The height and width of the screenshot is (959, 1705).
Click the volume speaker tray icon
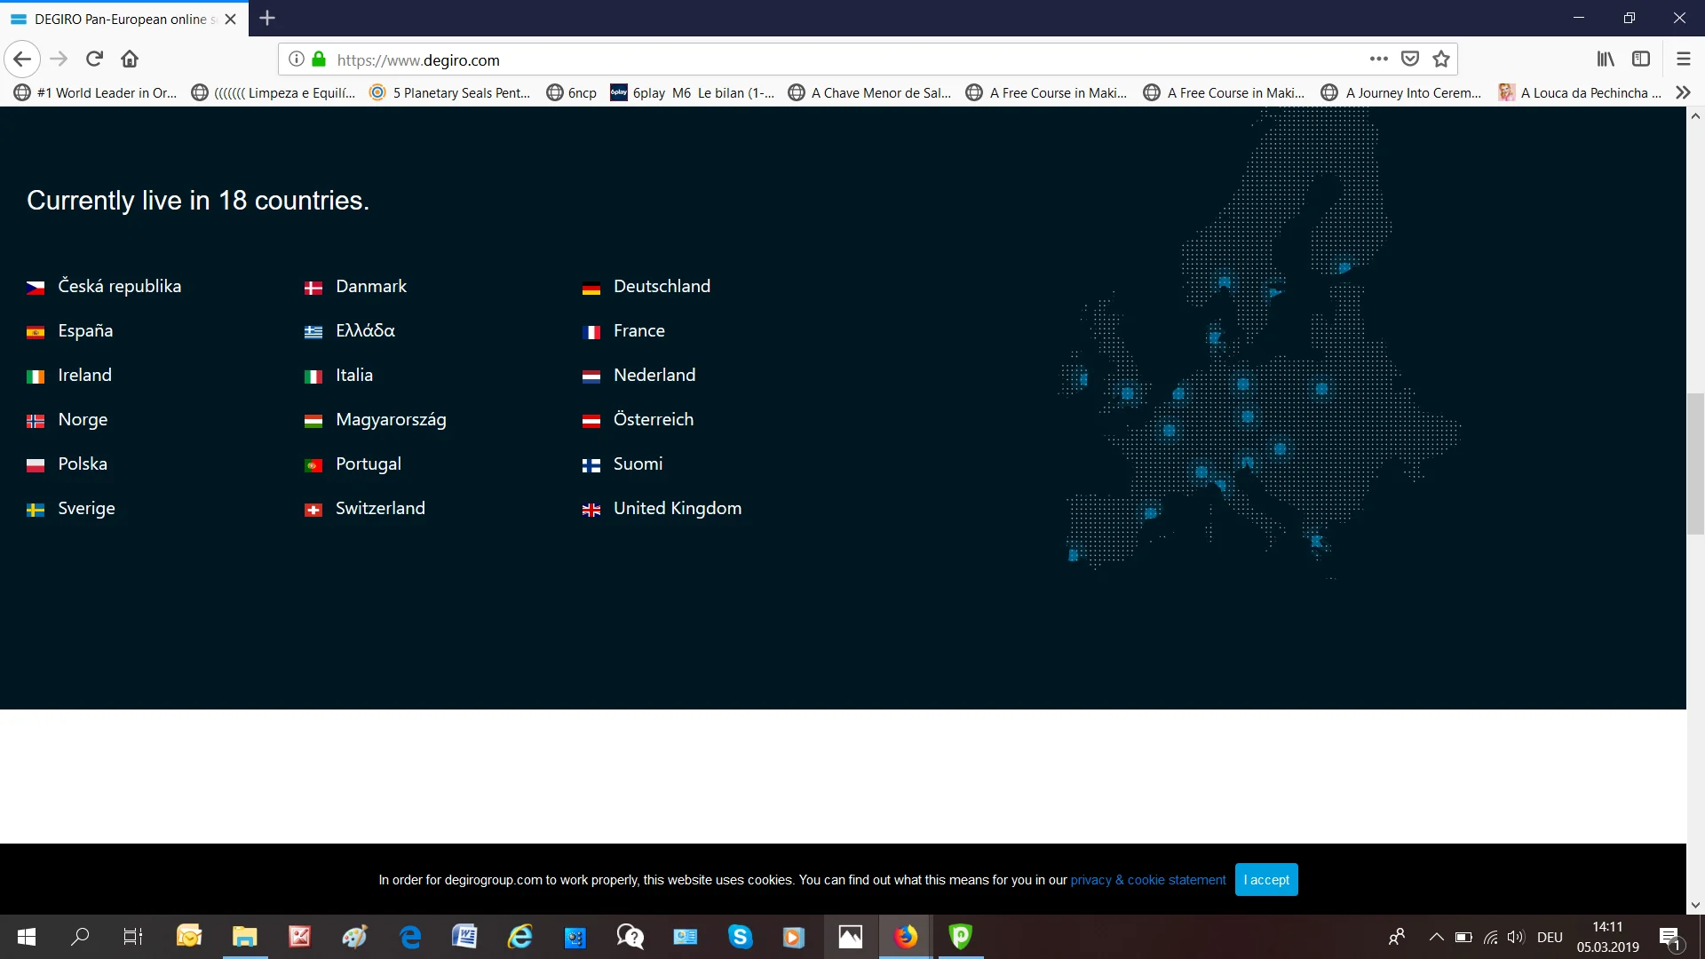point(1516,937)
